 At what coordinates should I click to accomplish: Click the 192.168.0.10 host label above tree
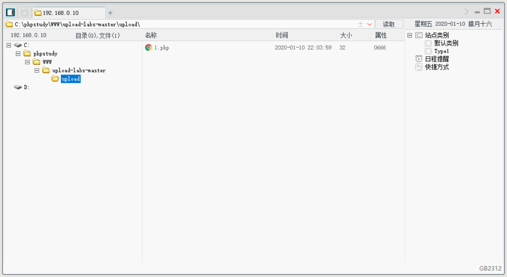click(x=29, y=35)
